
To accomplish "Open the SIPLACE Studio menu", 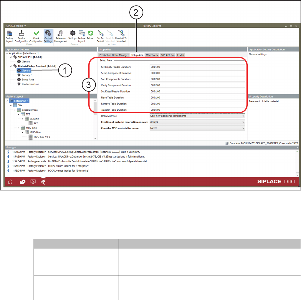I will (x=16, y=26).
